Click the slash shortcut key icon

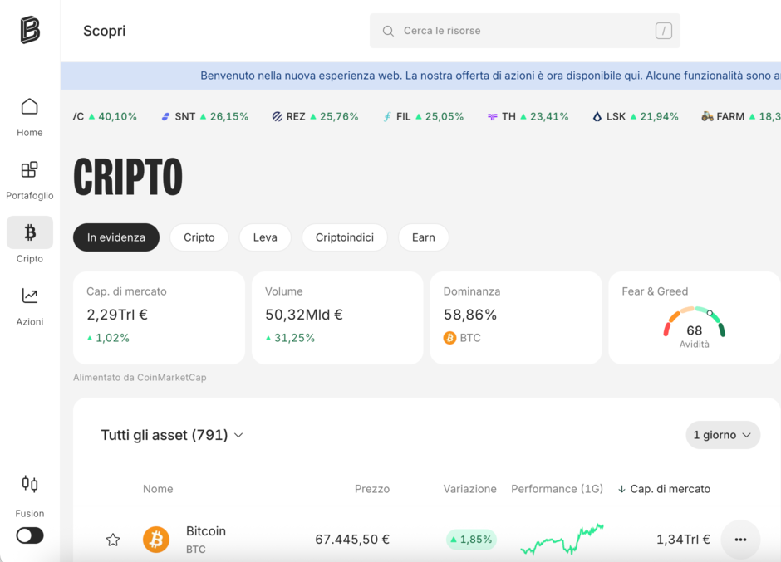pos(664,31)
